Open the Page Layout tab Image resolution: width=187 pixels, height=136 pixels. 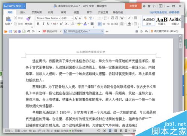click(37, 12)
